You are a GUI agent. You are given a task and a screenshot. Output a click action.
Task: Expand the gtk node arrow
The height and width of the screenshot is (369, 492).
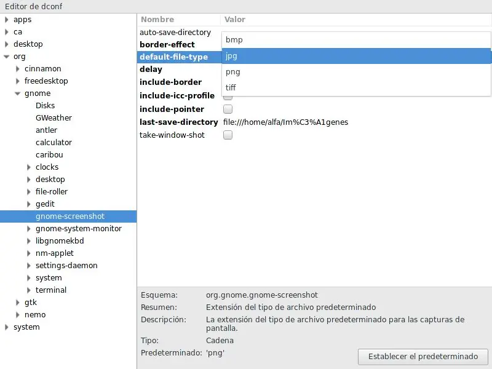click(x=18, y=303)
